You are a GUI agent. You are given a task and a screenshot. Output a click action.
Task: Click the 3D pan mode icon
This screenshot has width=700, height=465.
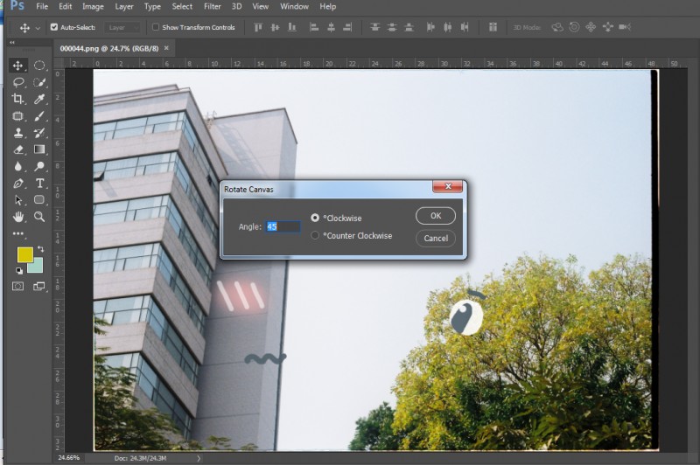click(x=591, y=28)
